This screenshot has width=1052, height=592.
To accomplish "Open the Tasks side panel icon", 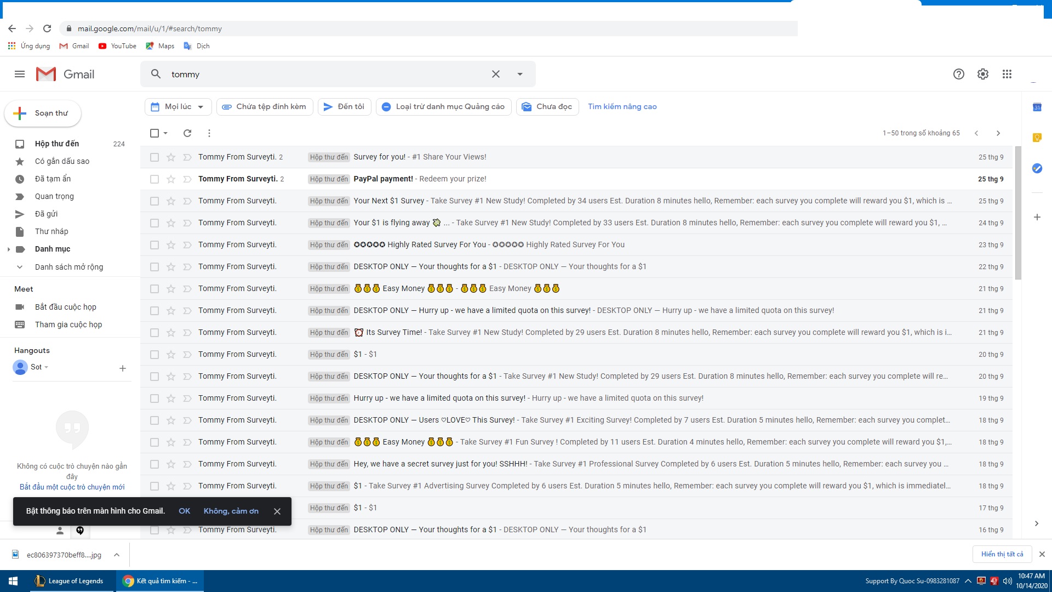I will point(1037,168).
